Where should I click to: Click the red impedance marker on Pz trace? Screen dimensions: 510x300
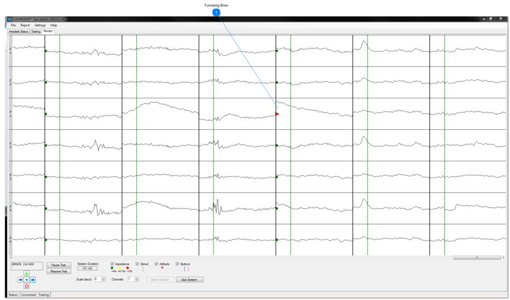pos(277,114)
